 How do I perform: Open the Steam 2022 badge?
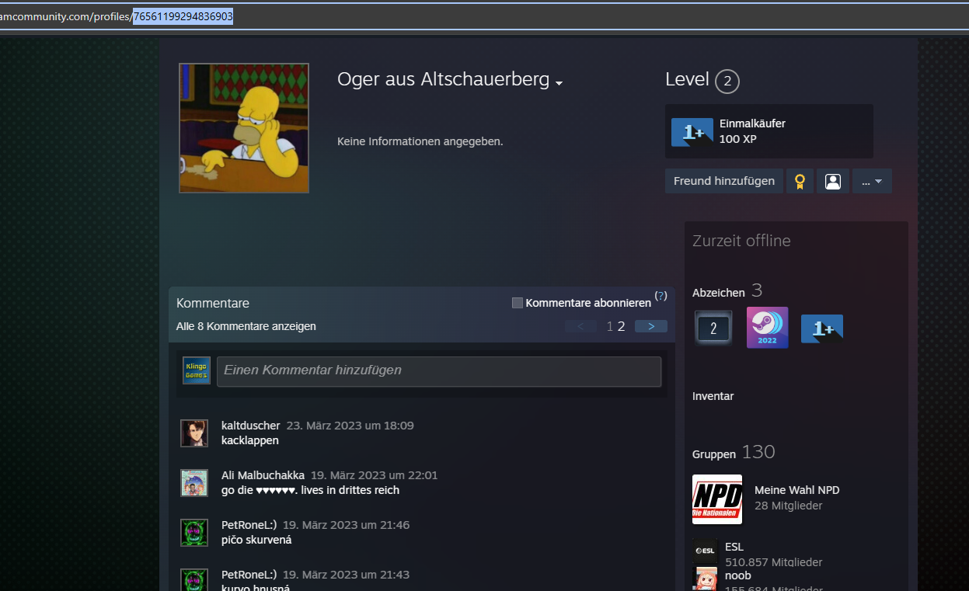[x=767, y=328]
